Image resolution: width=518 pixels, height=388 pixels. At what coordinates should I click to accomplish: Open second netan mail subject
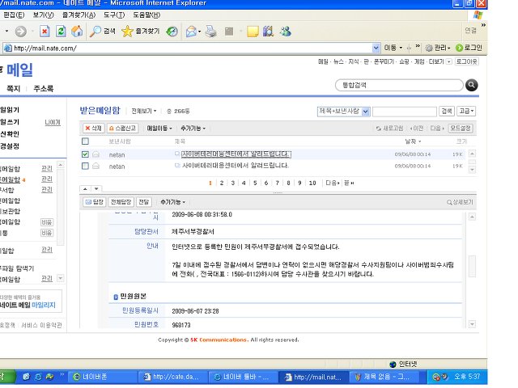click(x=236, y=166)
